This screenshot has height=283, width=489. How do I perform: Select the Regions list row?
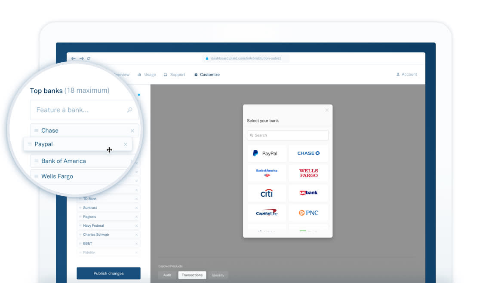pos(108,217)
